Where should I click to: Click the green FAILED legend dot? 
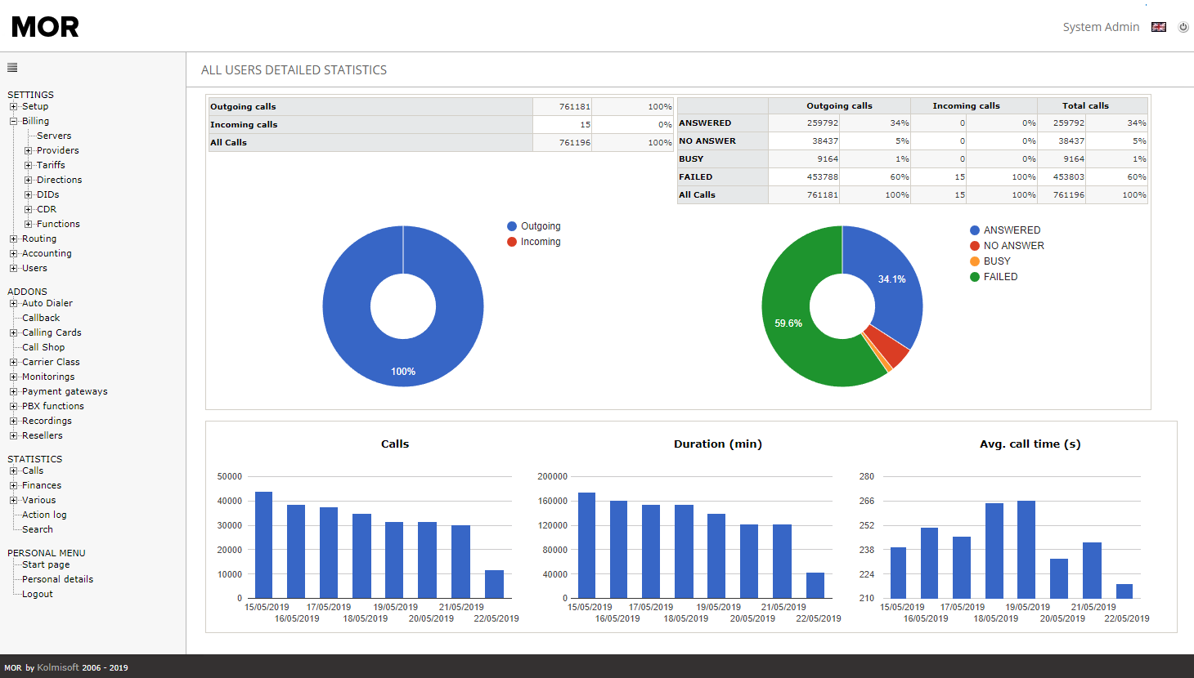(x=975, y=277)
